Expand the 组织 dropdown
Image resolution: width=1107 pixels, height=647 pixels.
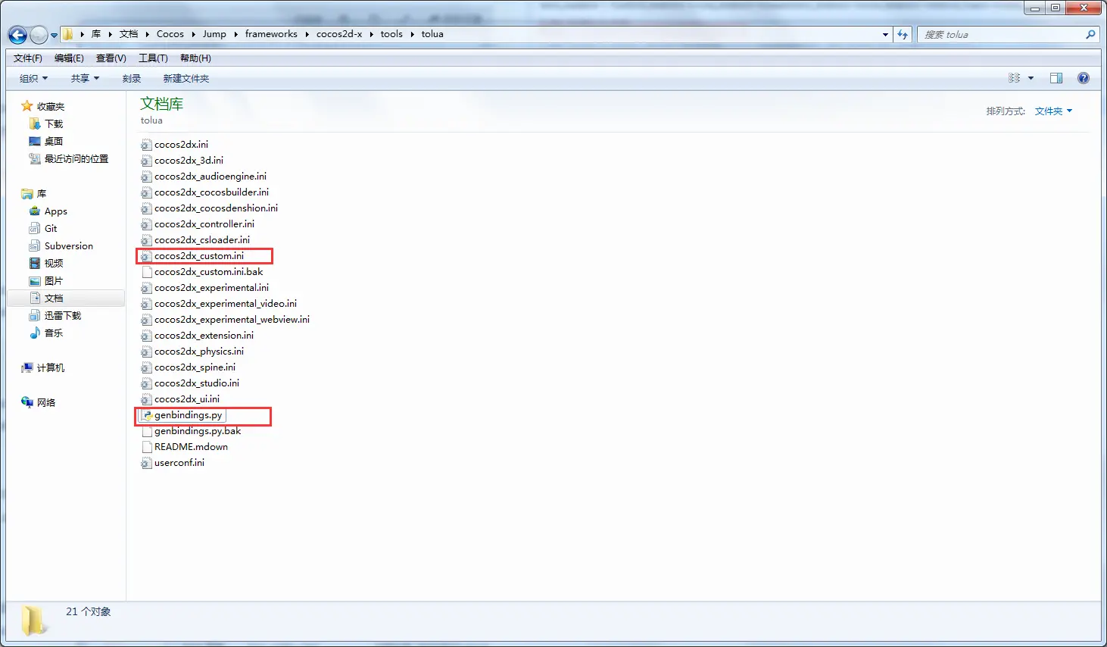click(x=33, y=79)
